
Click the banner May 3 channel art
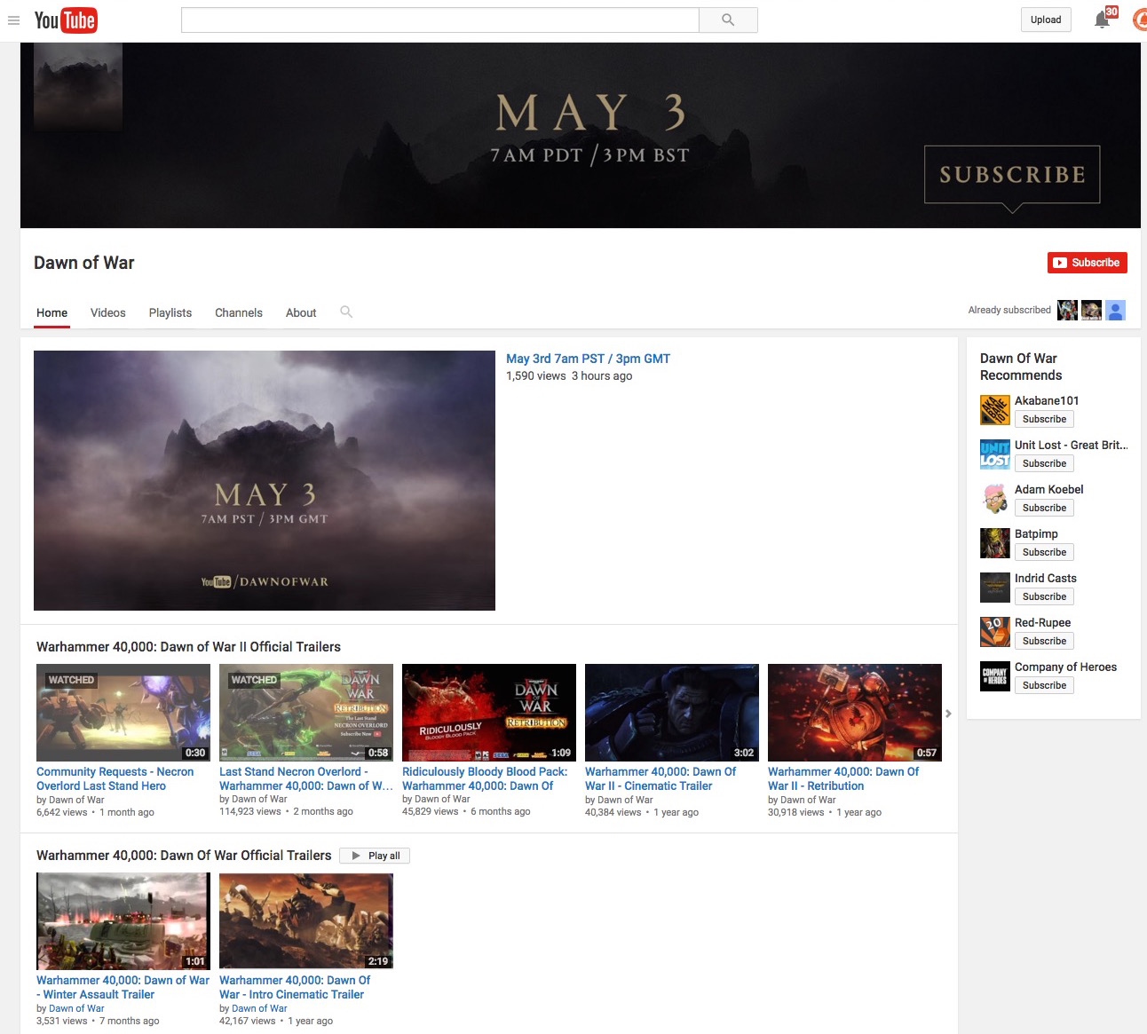click(x=581, y=135)
